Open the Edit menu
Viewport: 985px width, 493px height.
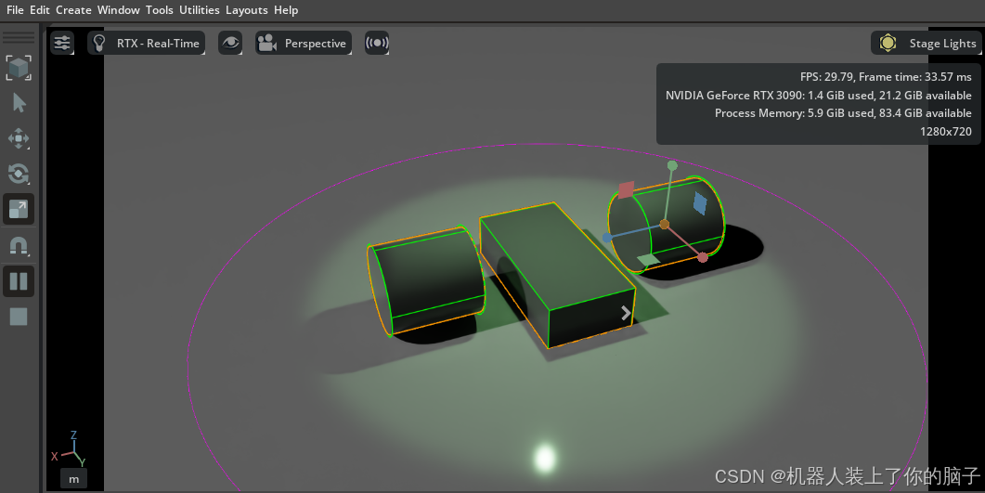[40, 10]
